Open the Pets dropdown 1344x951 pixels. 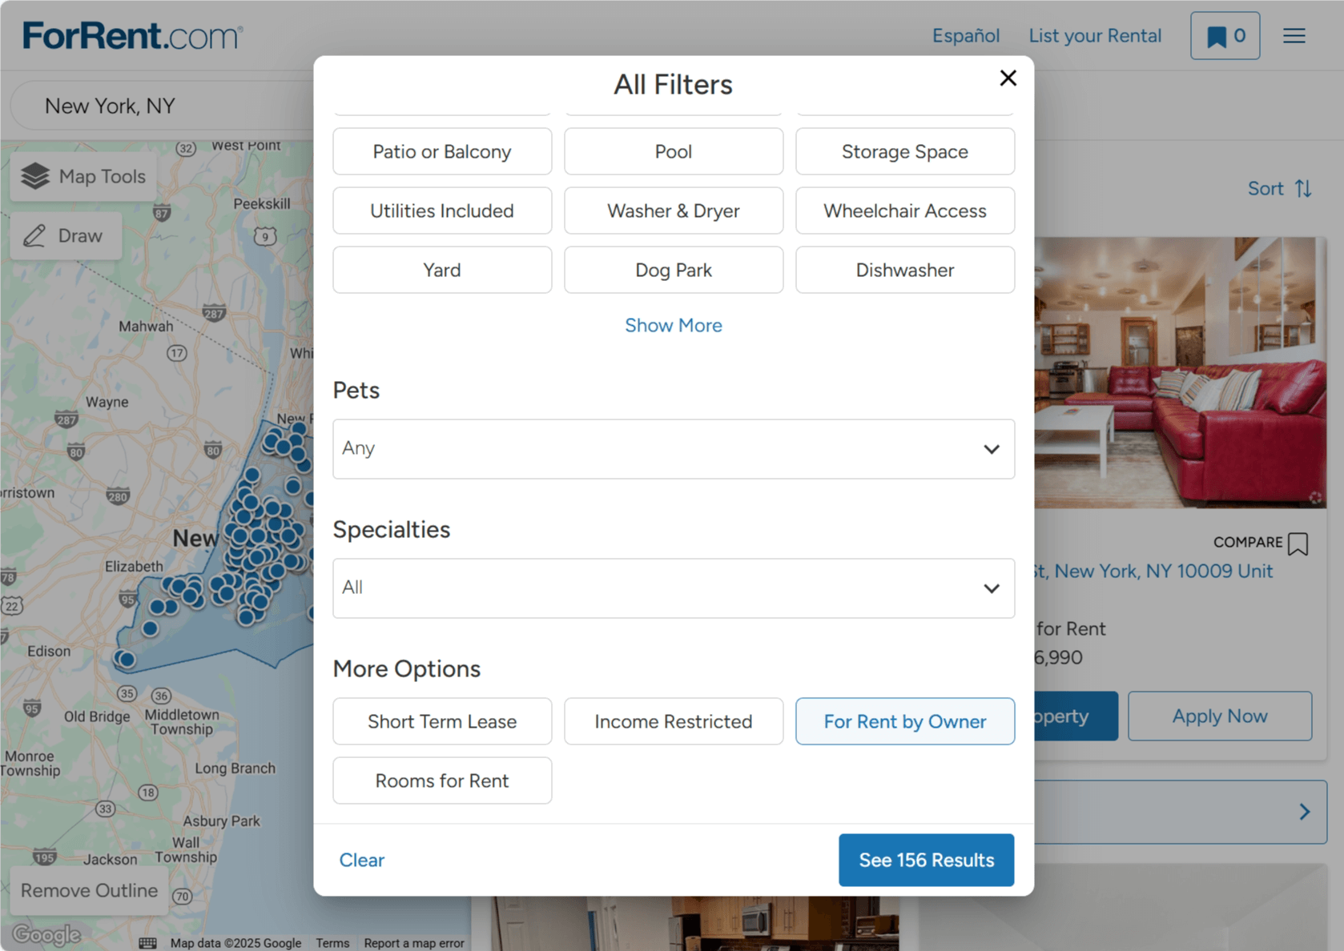674,449
